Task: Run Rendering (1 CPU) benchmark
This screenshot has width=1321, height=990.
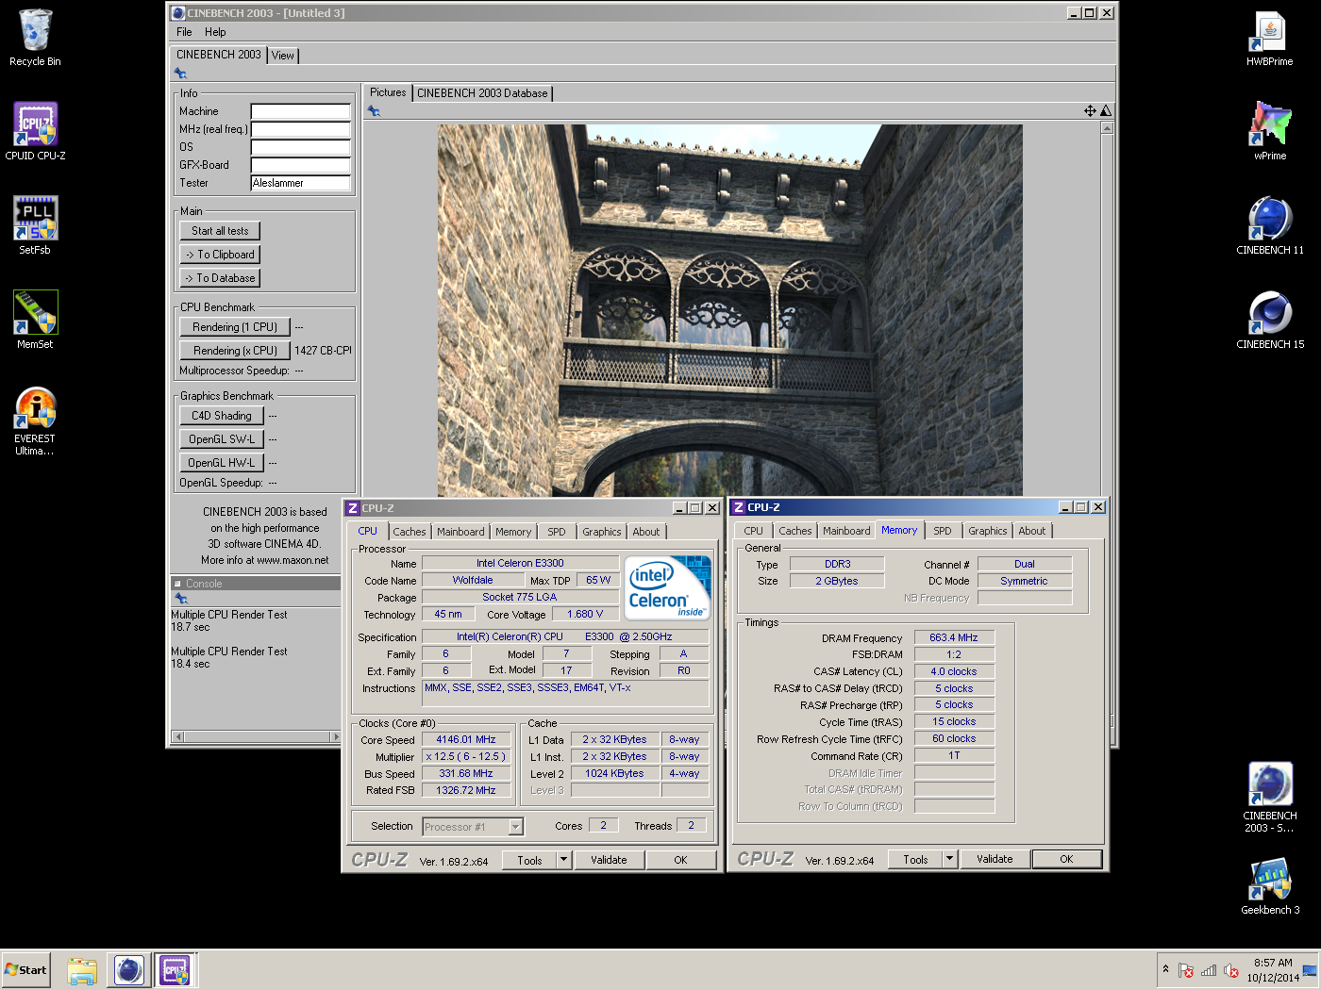Action: point(235,327)
